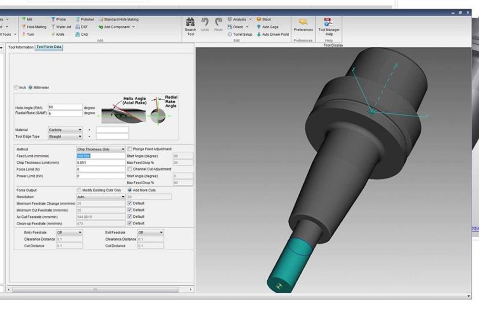Import tool geometry from DXF
The width and height of the screenshot is (479, 319).
(x=82, y=27)
